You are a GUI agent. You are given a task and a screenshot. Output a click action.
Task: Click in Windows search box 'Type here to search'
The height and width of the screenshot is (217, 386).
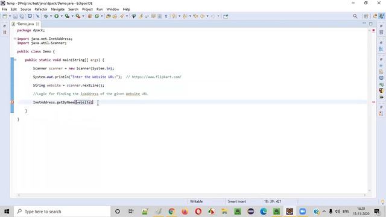pyautogui.click(x=62, y=212)
